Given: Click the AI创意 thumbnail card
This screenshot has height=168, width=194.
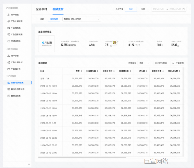Looking at the screenshot, I should click(47, 44).
